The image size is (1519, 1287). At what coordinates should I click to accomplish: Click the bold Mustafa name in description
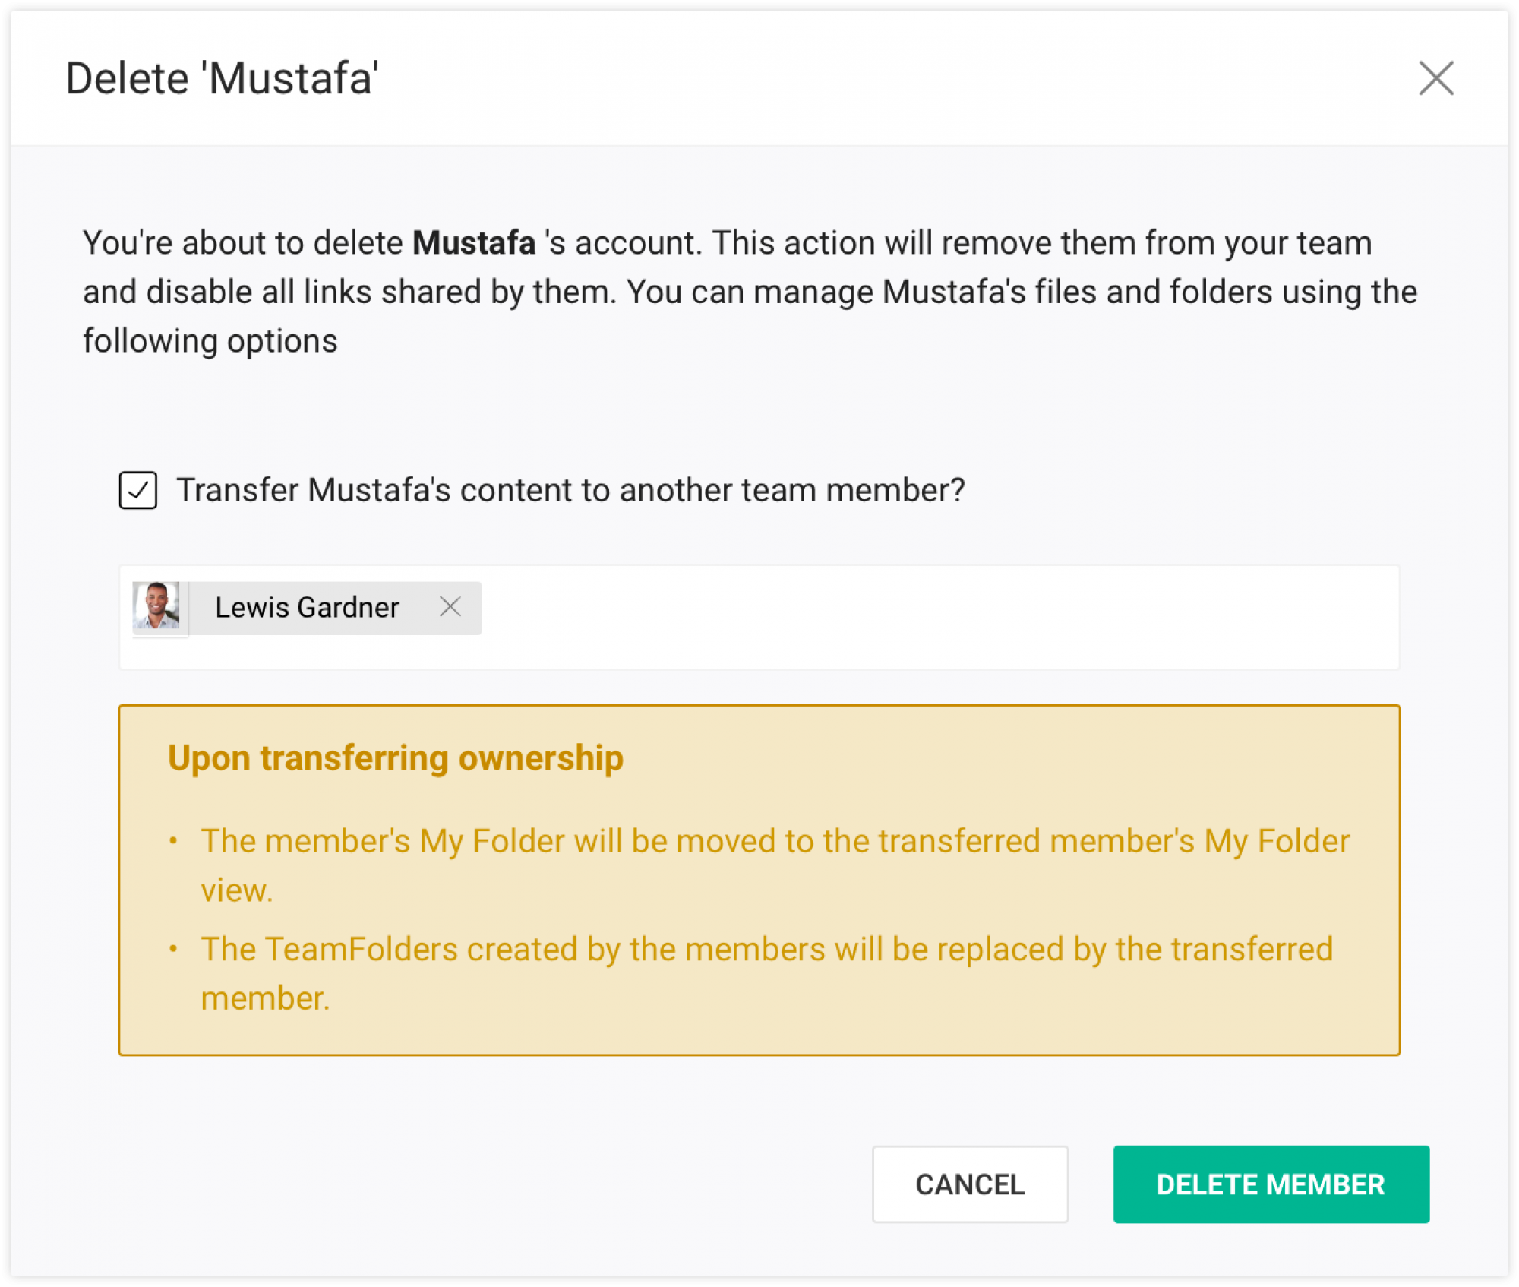pos(474,243)
